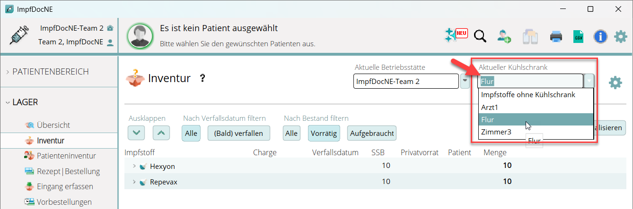Click the Inventur help question mark
This screenshot has height=209, width=633.
point(202,78)
